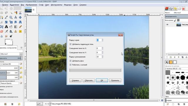Click 'Радиус размывания' input field
The width and height of the screenshot is (188, 106).
99,57
